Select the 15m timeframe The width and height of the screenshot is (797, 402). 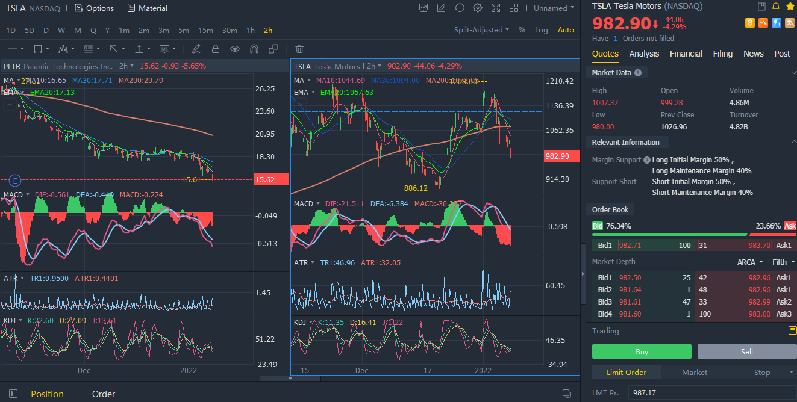coord(205,30)
